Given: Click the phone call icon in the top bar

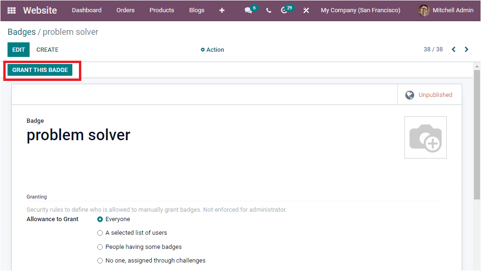Looking at the screenshot, I should tap(268, 10).
